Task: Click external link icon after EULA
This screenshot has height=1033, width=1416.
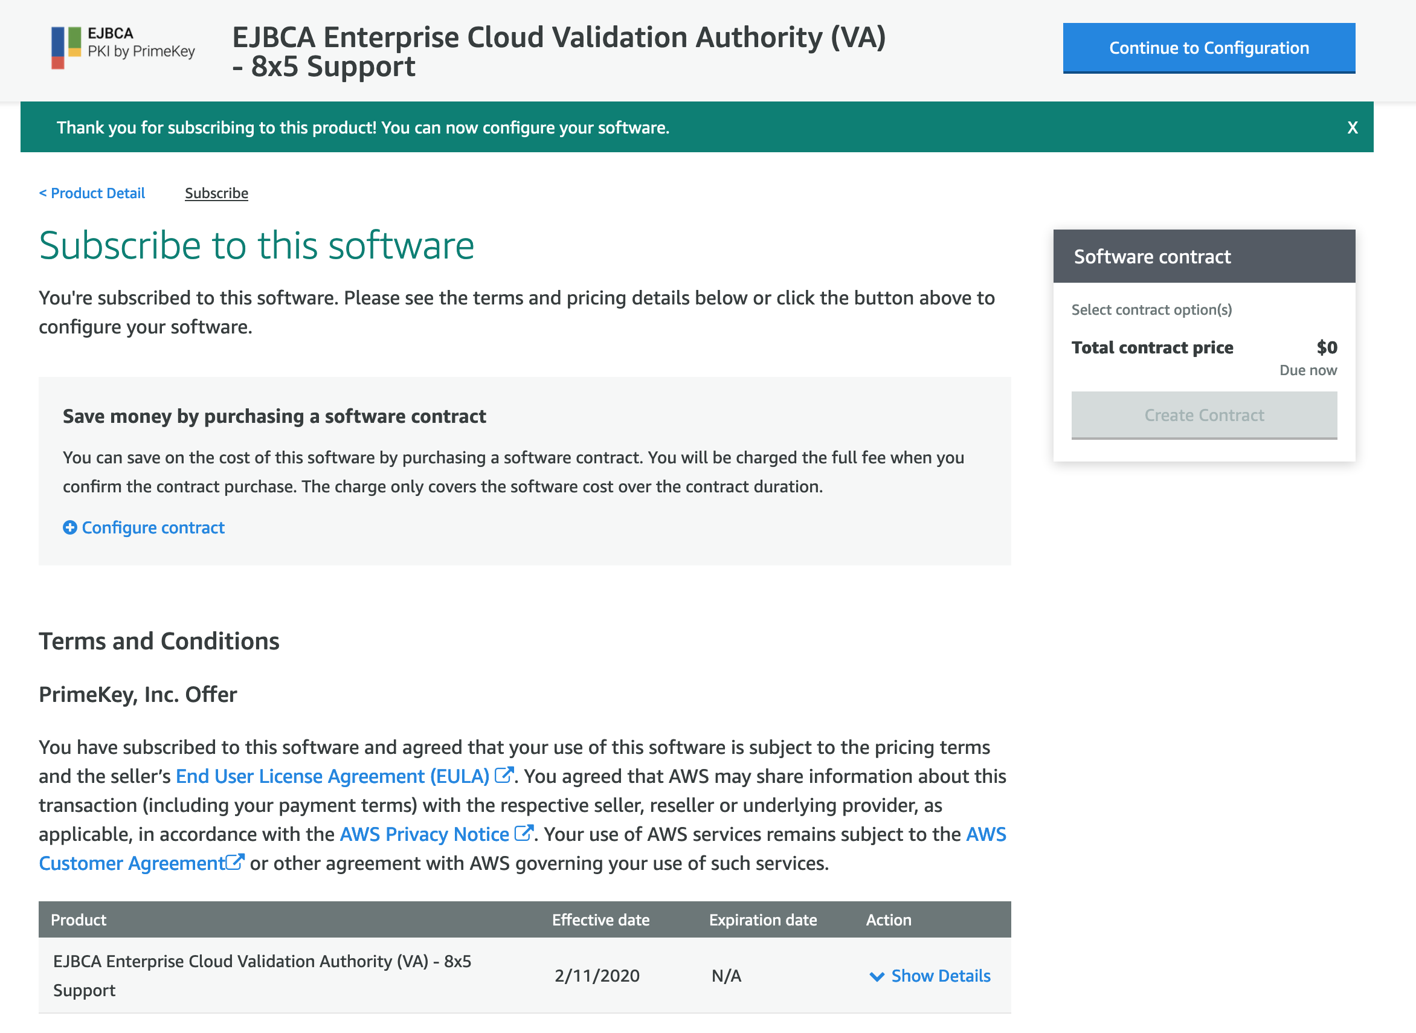Action: point(504,776)
